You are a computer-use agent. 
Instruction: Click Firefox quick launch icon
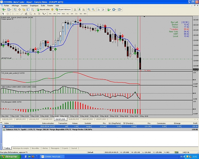(x=33, y=157)
